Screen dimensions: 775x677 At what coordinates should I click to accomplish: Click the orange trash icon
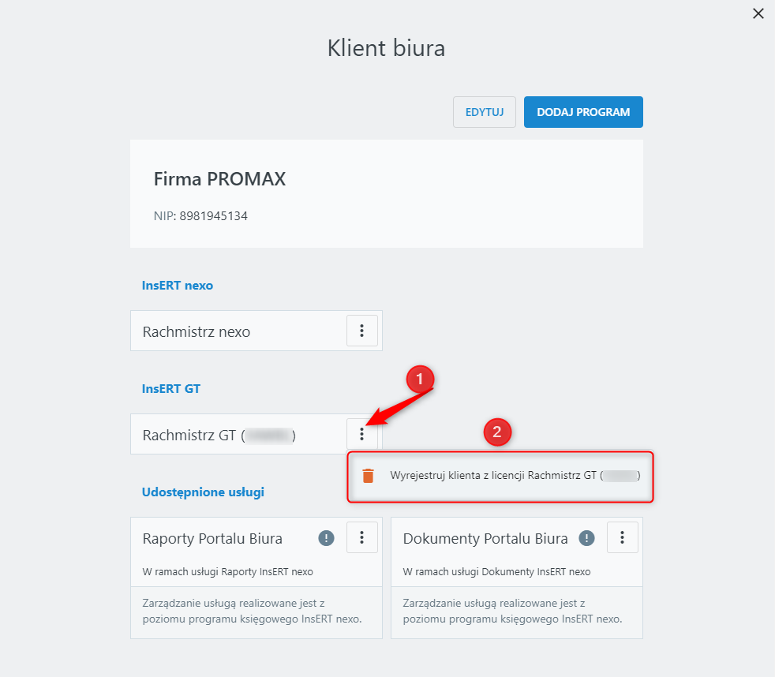368,476
